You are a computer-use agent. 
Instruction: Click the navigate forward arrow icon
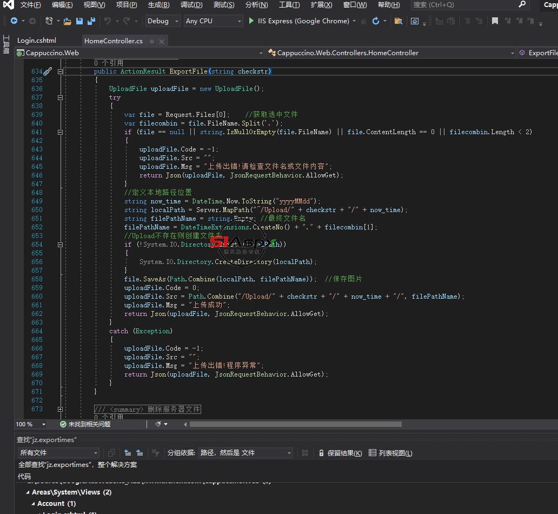click(x=32, y=21)
